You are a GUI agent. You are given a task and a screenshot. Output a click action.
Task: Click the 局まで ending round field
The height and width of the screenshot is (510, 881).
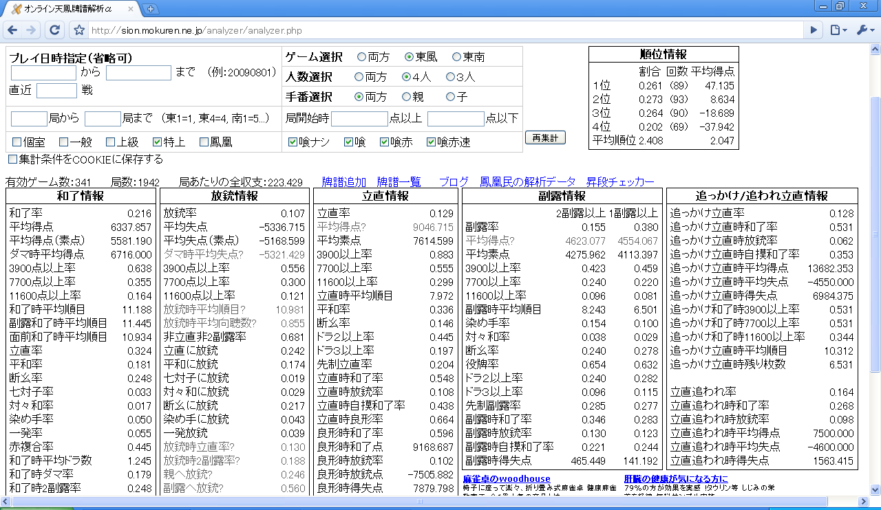[103, 119]
